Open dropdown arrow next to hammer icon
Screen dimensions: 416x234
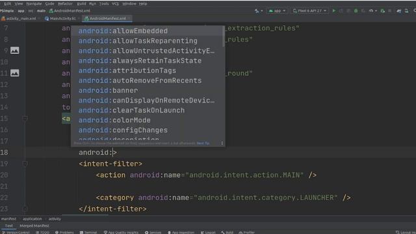coord(261,11)
